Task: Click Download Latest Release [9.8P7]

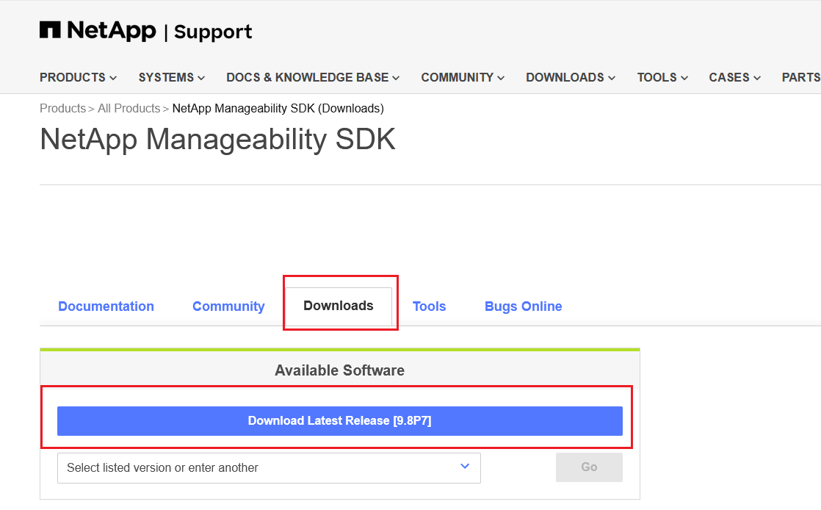Action: point(340,420)
